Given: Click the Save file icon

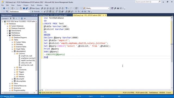Looking at the screenshot, I should pyautogui.click(x=24, y=8).
